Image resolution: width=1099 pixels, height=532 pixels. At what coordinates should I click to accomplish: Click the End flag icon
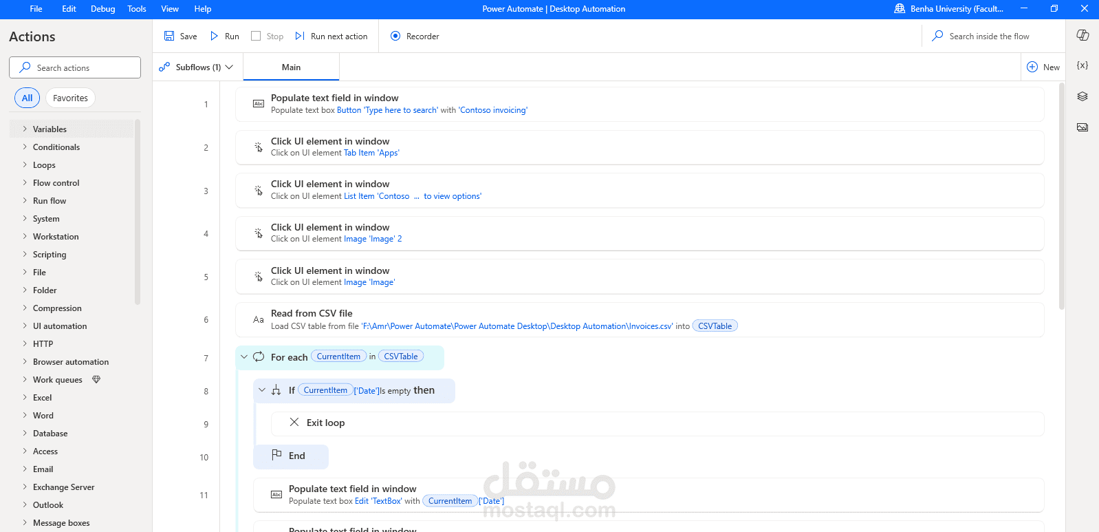(x=276, y=455)
